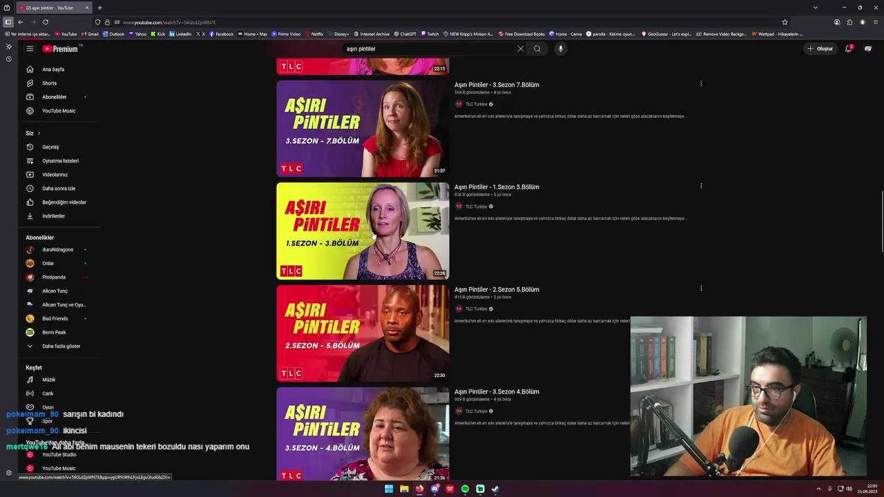Viewport: 884px width, 497px height.
Task: Open more options for 3.Sezon 7.Bölüm
Action: click(701, 84)
